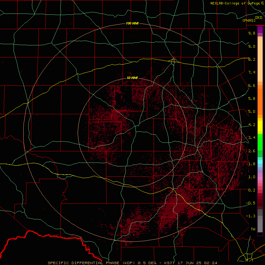Click the -0.5 scale value

[251, 203]
